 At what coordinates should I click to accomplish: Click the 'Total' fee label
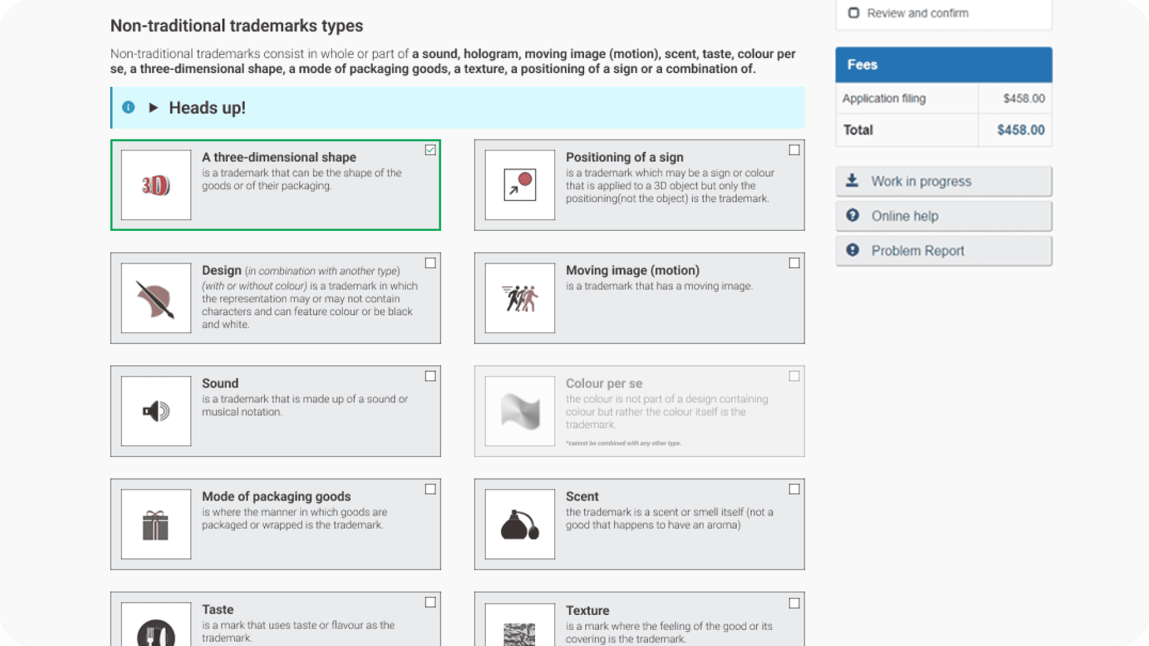click(x=858, y=130)
